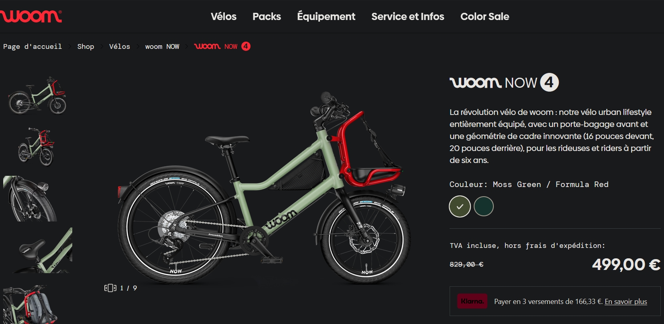The height and width of the screenshot is (324, 664).
Task: Open Service et Infos menu
Action: pos(407,16)
